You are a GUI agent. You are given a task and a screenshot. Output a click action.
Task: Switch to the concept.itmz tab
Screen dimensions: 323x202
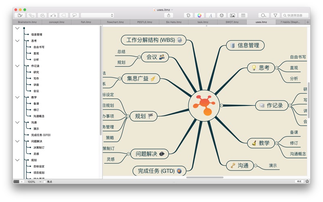click(x=57, y=22)
